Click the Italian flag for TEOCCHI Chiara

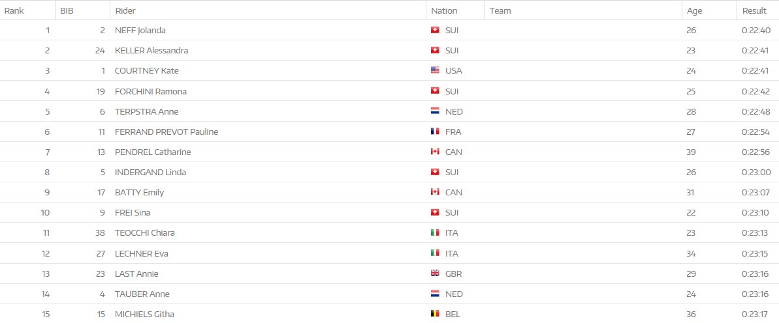click(435, 232)
